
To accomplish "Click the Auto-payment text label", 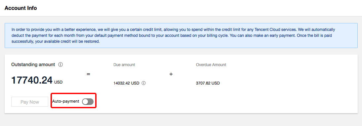I will (66, 101).
